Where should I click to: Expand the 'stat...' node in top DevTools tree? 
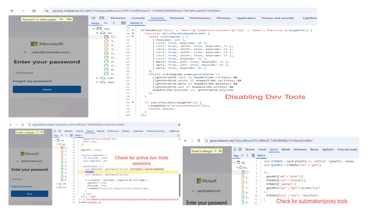(x=97, y=82)
